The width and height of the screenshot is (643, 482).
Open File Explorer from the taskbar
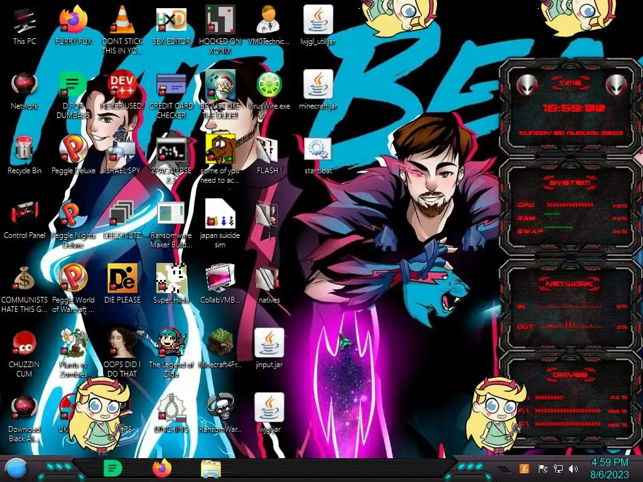tap(211, 469)
